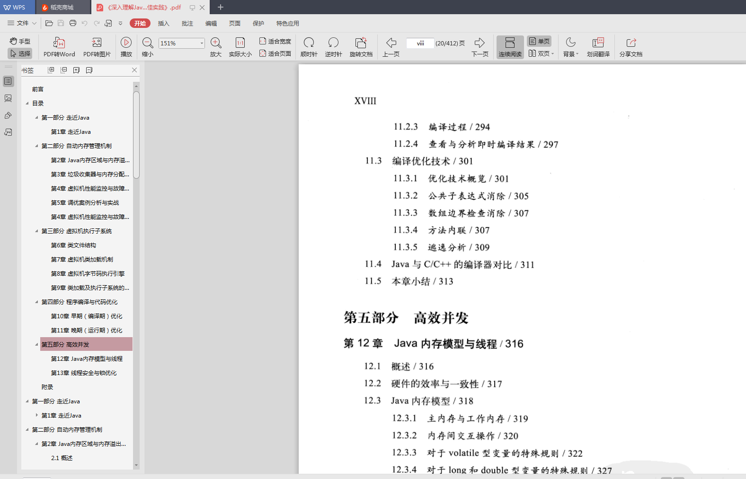Go to previous page
This screenshot has height=479, width=746.
point(391,47)
